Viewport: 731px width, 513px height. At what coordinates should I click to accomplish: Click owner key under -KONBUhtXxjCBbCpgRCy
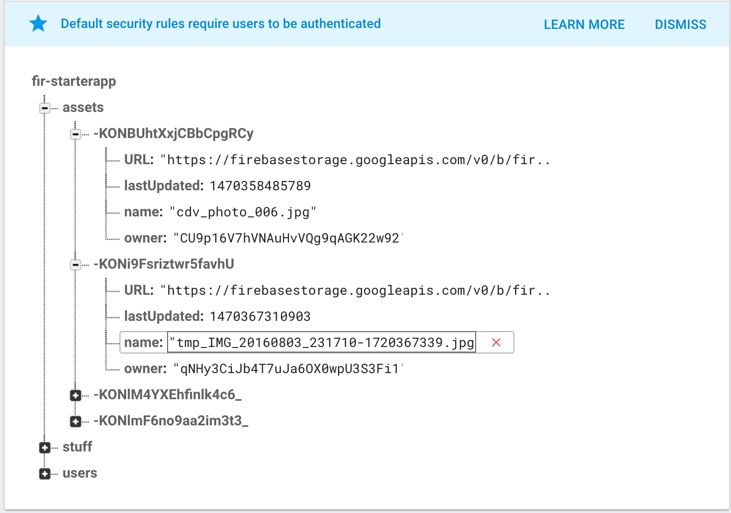146,238
